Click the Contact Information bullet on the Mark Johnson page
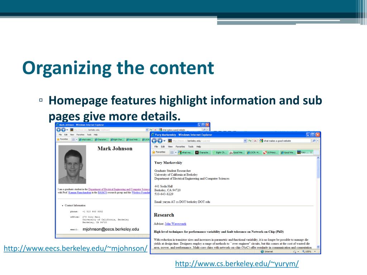Viewport: 367px width, 275px height. pyautogui.click(x=75, y=205)
